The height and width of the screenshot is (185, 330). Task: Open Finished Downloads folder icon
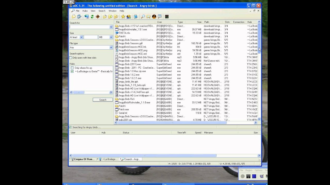pos(110,16)
